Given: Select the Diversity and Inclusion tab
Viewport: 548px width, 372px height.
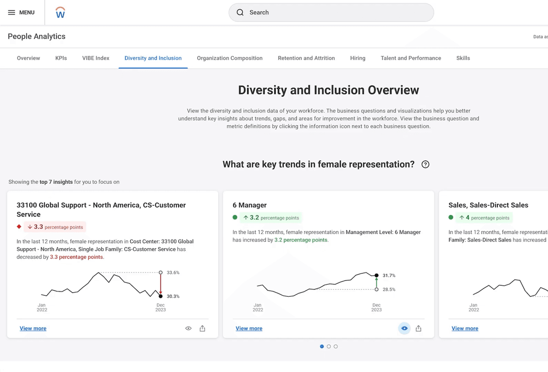Looking at the screenshot, I should 153,58.
